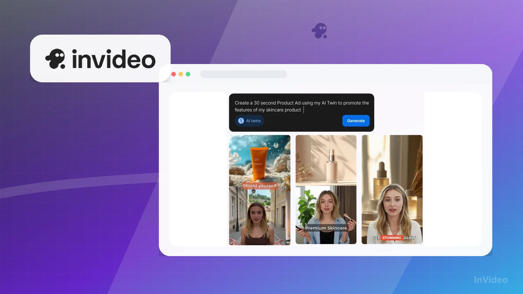
Task: Click the purple invideo mascot icon
Action: point(320,31)
